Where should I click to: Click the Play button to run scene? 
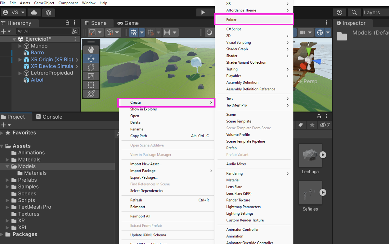(203, 12)
